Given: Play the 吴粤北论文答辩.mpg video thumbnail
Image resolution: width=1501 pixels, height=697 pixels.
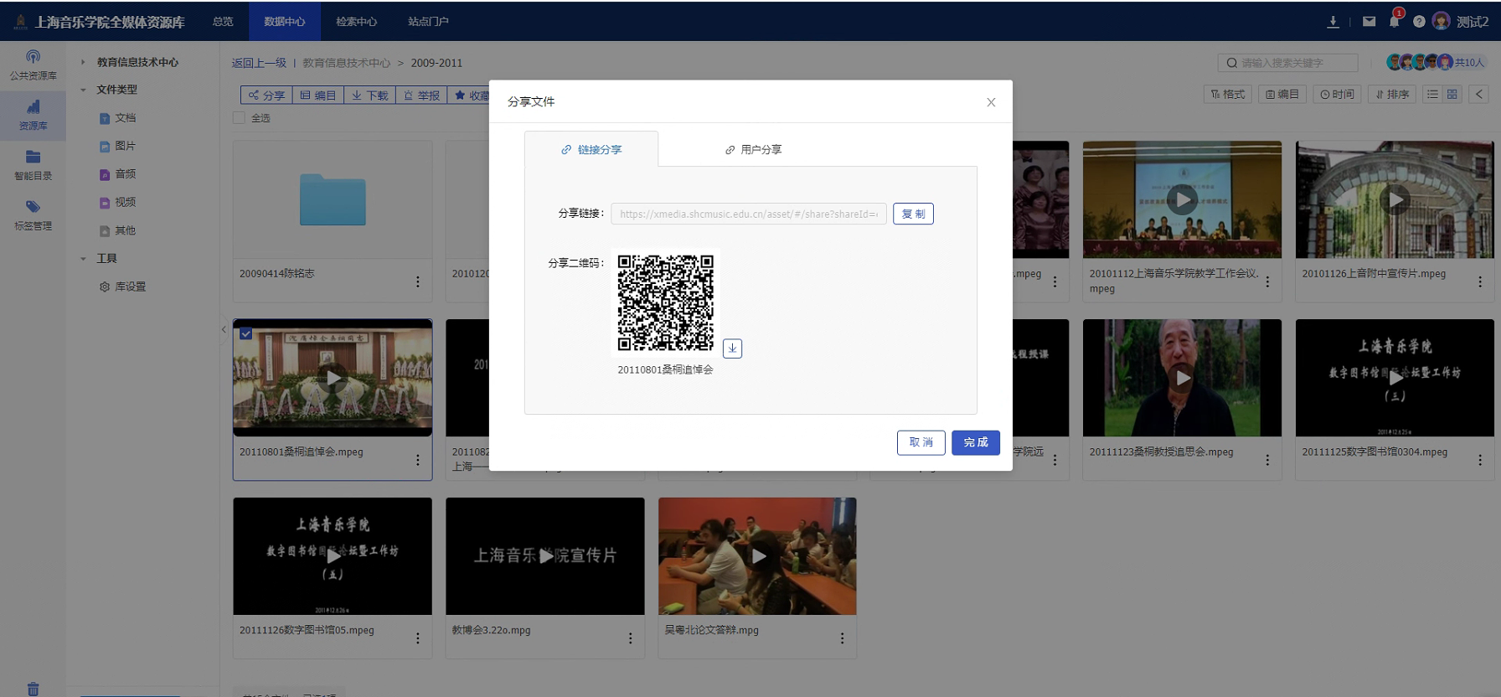Looking at the screenshot, I should click(x=758, y=556).
